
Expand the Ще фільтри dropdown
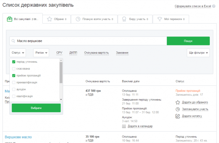pyautogui.click(x=198, y=53)
